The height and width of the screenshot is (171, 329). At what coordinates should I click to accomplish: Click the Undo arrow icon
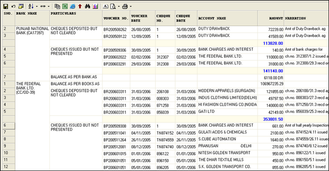(13, 6)
